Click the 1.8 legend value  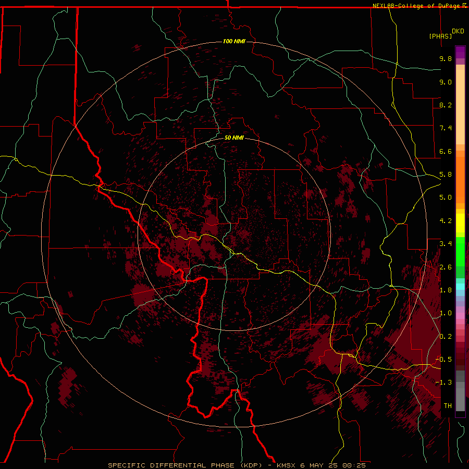click(446, 290)
